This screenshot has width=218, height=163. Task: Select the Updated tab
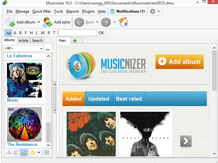click(x=99, y=99)
